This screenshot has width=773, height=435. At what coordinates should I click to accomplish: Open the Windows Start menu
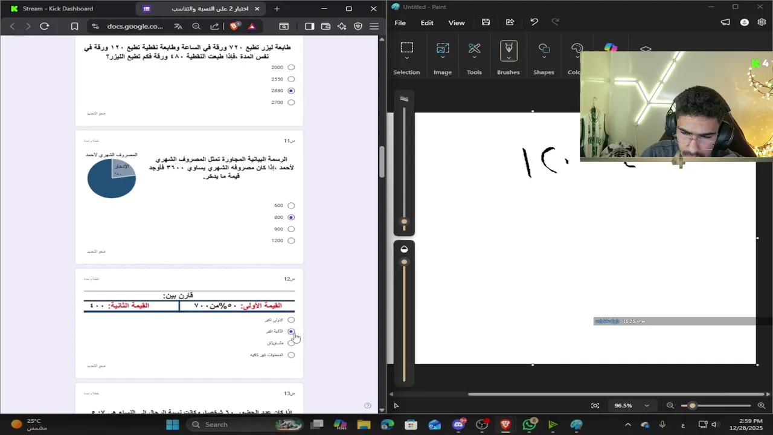pos(172,425)
